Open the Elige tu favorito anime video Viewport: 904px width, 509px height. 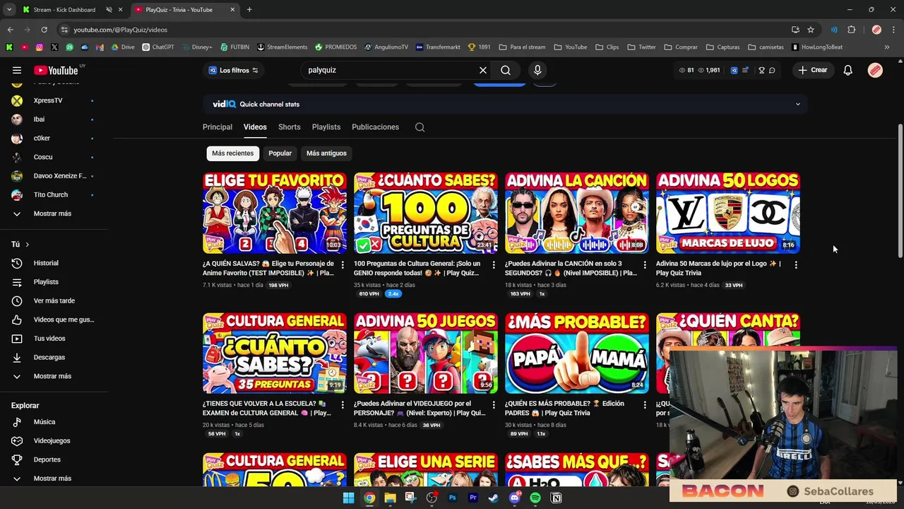tap(275, 213)
